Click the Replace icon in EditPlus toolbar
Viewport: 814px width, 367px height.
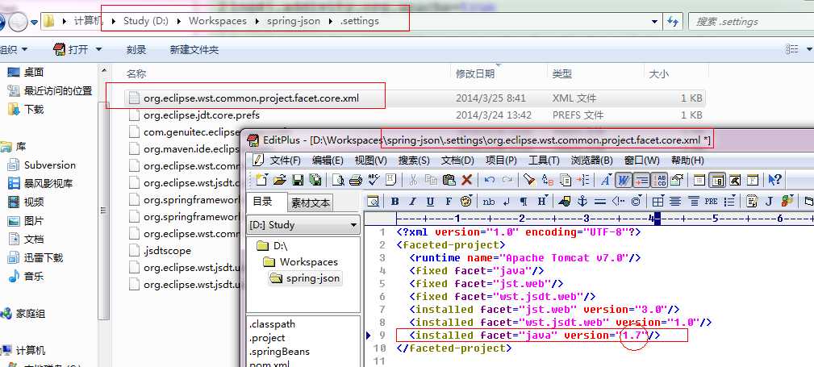547,180
